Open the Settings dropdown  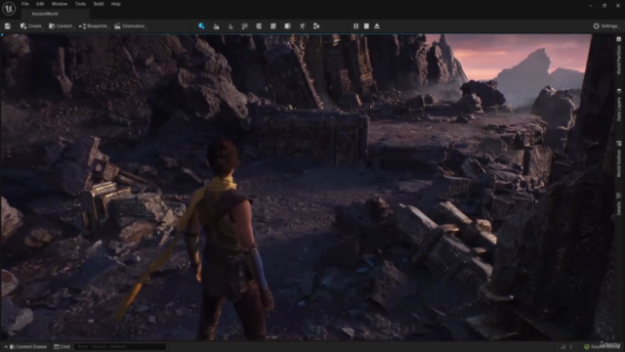pos(605,26)
